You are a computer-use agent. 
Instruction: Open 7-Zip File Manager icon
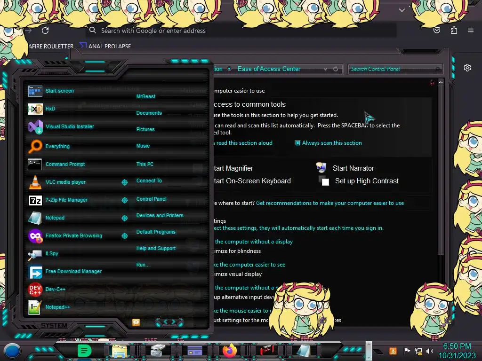(35, 200)
